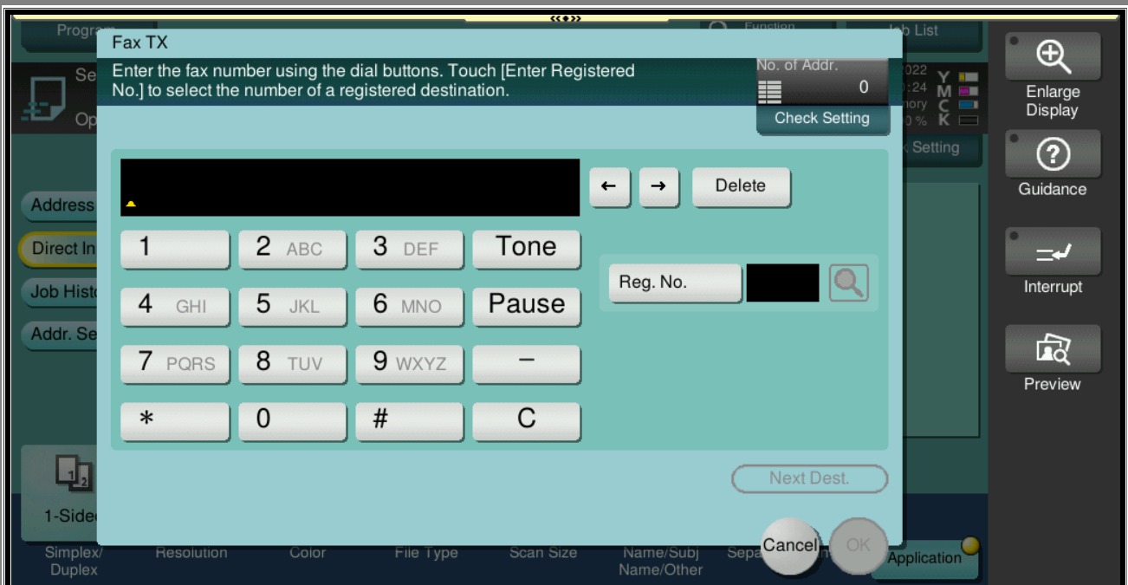Move cursor right with arrow button
This screenshot has height=585, width=1128.
click(x=659, y=186)
